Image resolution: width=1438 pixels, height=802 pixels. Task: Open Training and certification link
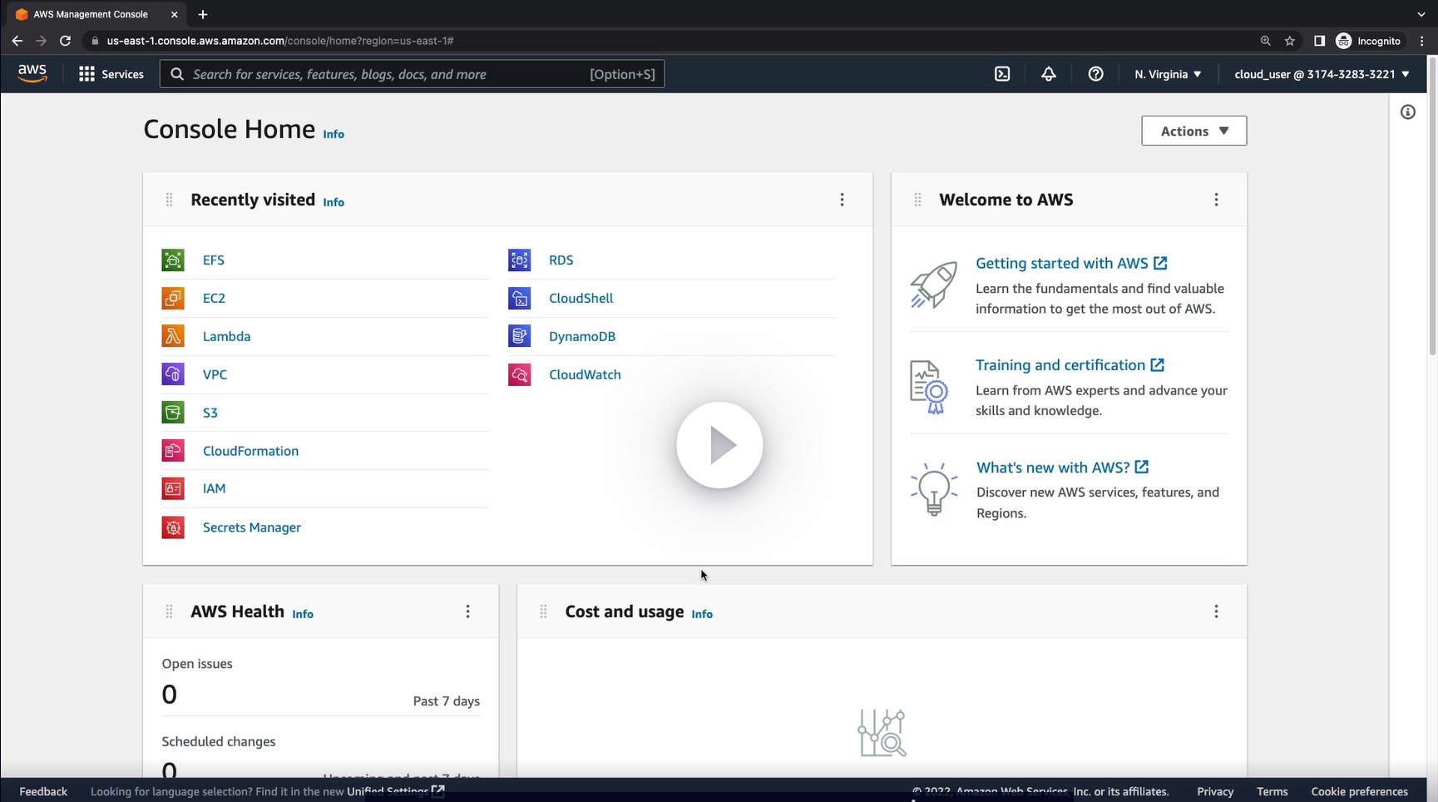pos(1070,365)
